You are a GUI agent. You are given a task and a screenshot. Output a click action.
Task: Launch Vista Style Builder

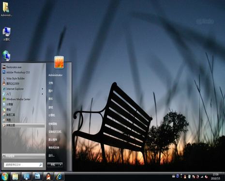[24, 78]
